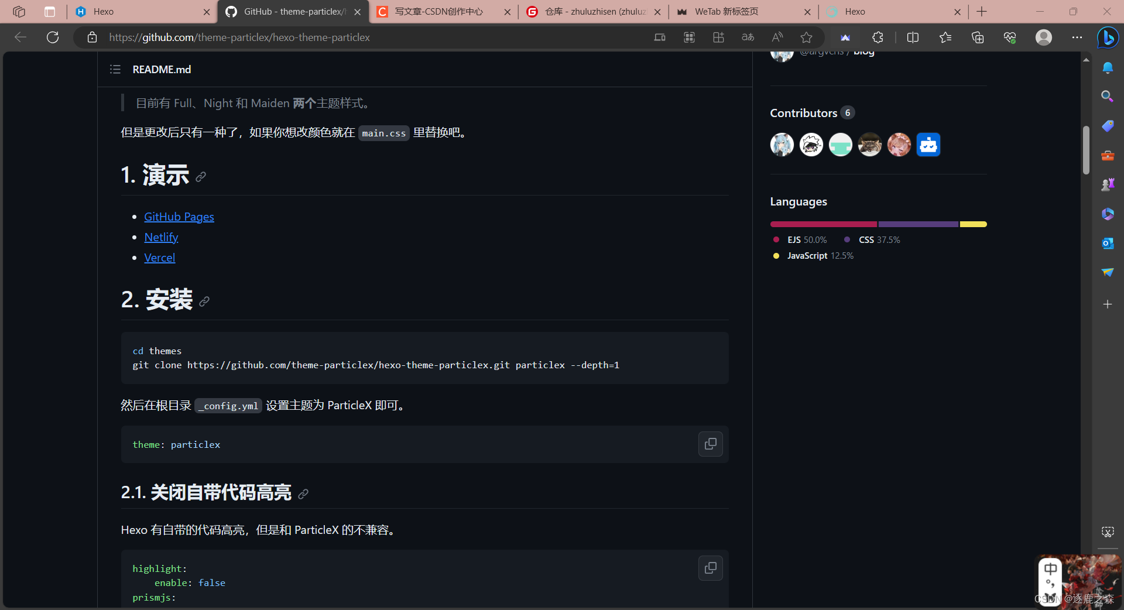This screenshot has width=1124, height=610.
Task: Open the GitHub Pages demo link
Action: coord(179,217)
